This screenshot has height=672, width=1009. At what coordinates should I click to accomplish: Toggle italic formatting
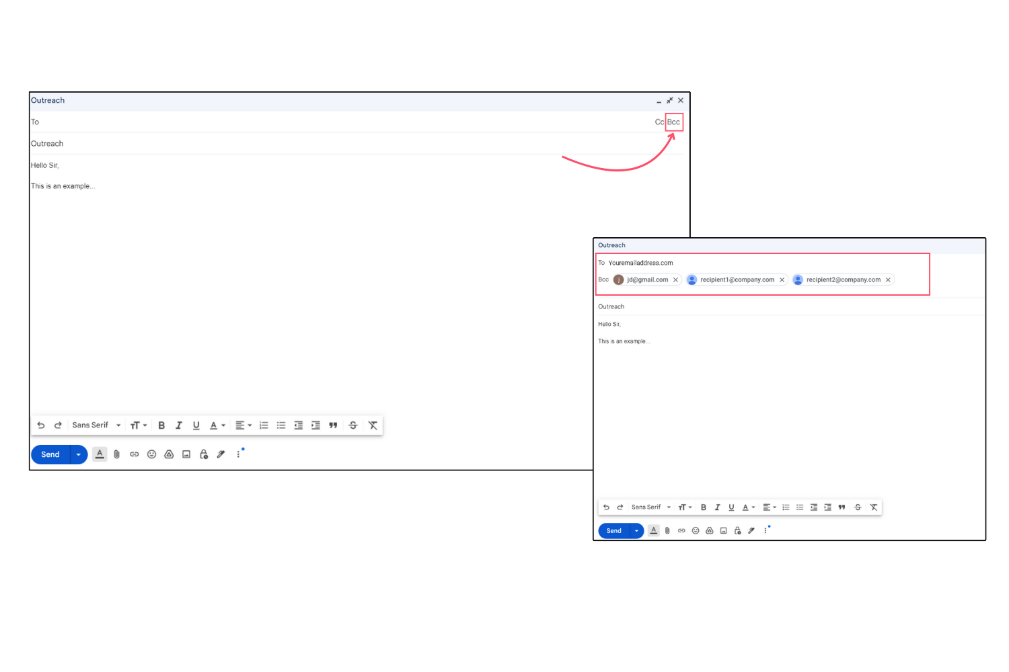178,425
